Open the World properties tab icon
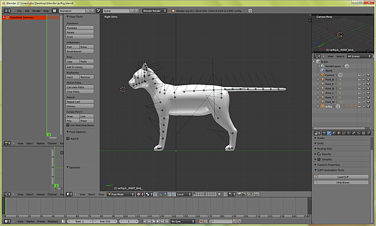This screenshot has height=226, width=376. point(334,133)
